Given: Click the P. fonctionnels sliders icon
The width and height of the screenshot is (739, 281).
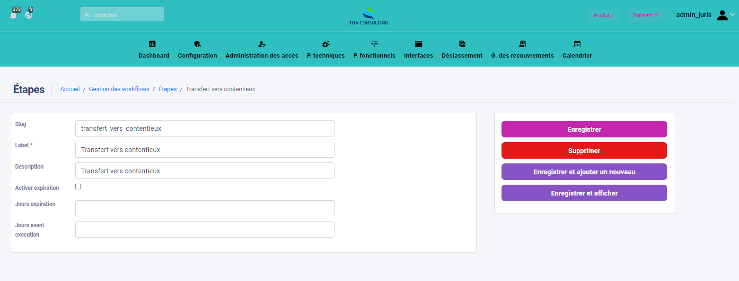Looking at the screenshot, I should pos(374,44).
